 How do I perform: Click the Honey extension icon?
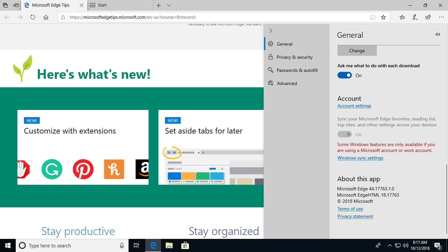(x=114, y=169)
